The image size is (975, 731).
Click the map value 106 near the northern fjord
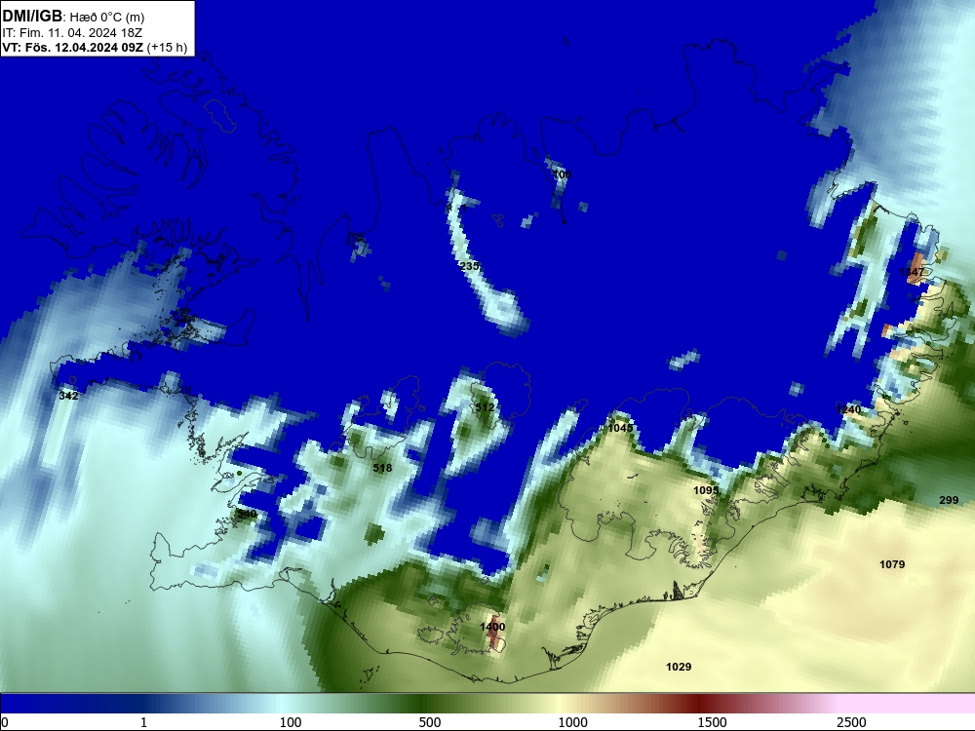(562, 174)
